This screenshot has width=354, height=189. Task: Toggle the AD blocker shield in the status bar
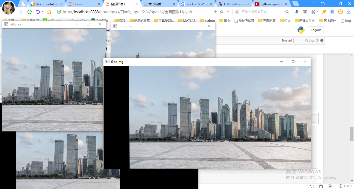(x=330, y=186)
